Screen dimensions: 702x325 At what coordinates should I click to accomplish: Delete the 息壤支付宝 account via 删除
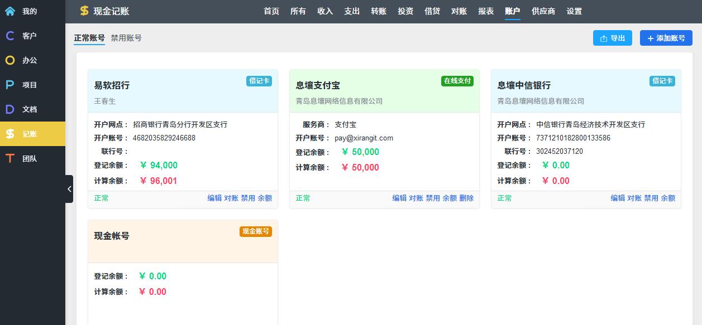pos(466,198)
